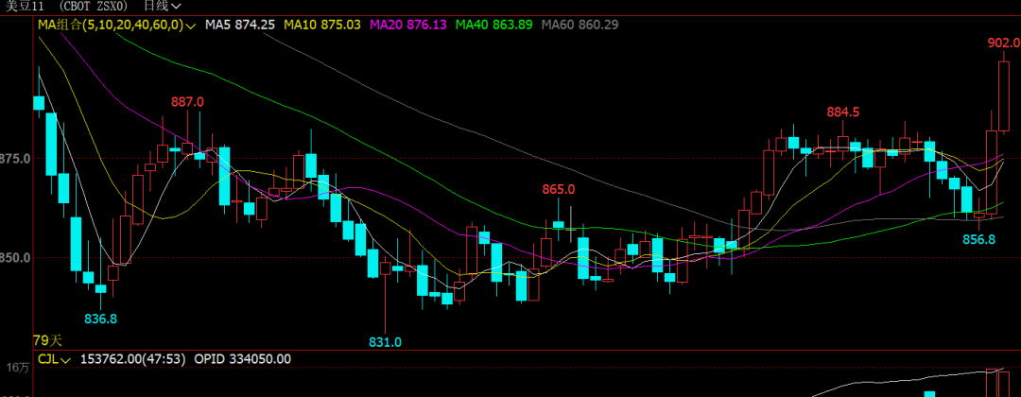The height and width of the screenshot is (397, 1021).
Task: Open the 日线 period dropdown
Action: tap(163, 6)
